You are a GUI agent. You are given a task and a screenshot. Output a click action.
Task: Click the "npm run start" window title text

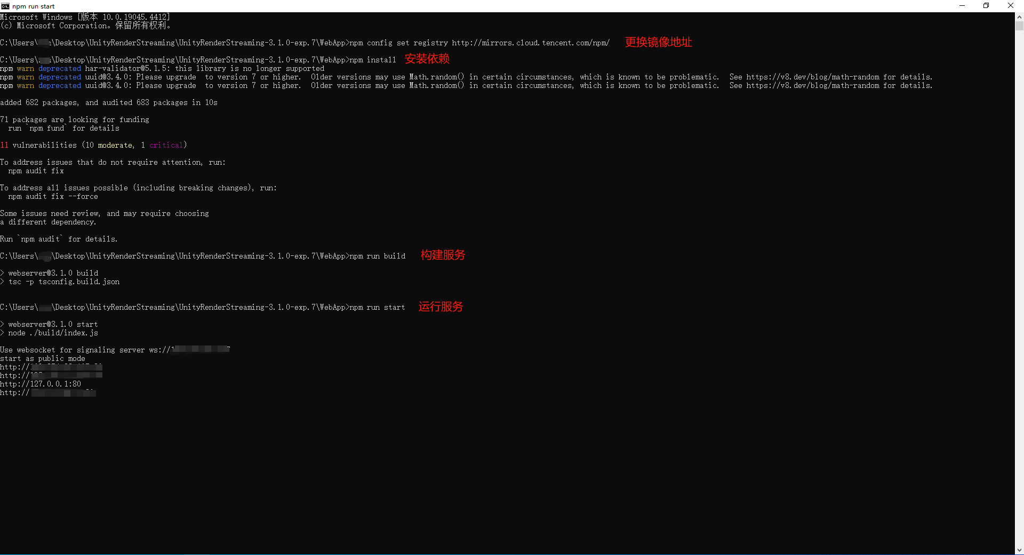point(33,6)
